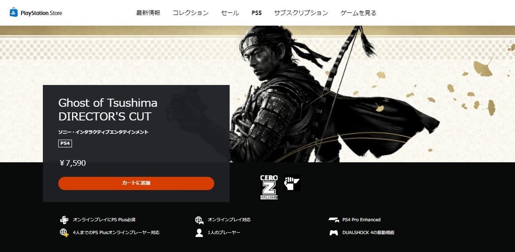This screenshot has height=252, width=515.
Task: Open the サブスクリプション menu
Action: coord(301,13)
